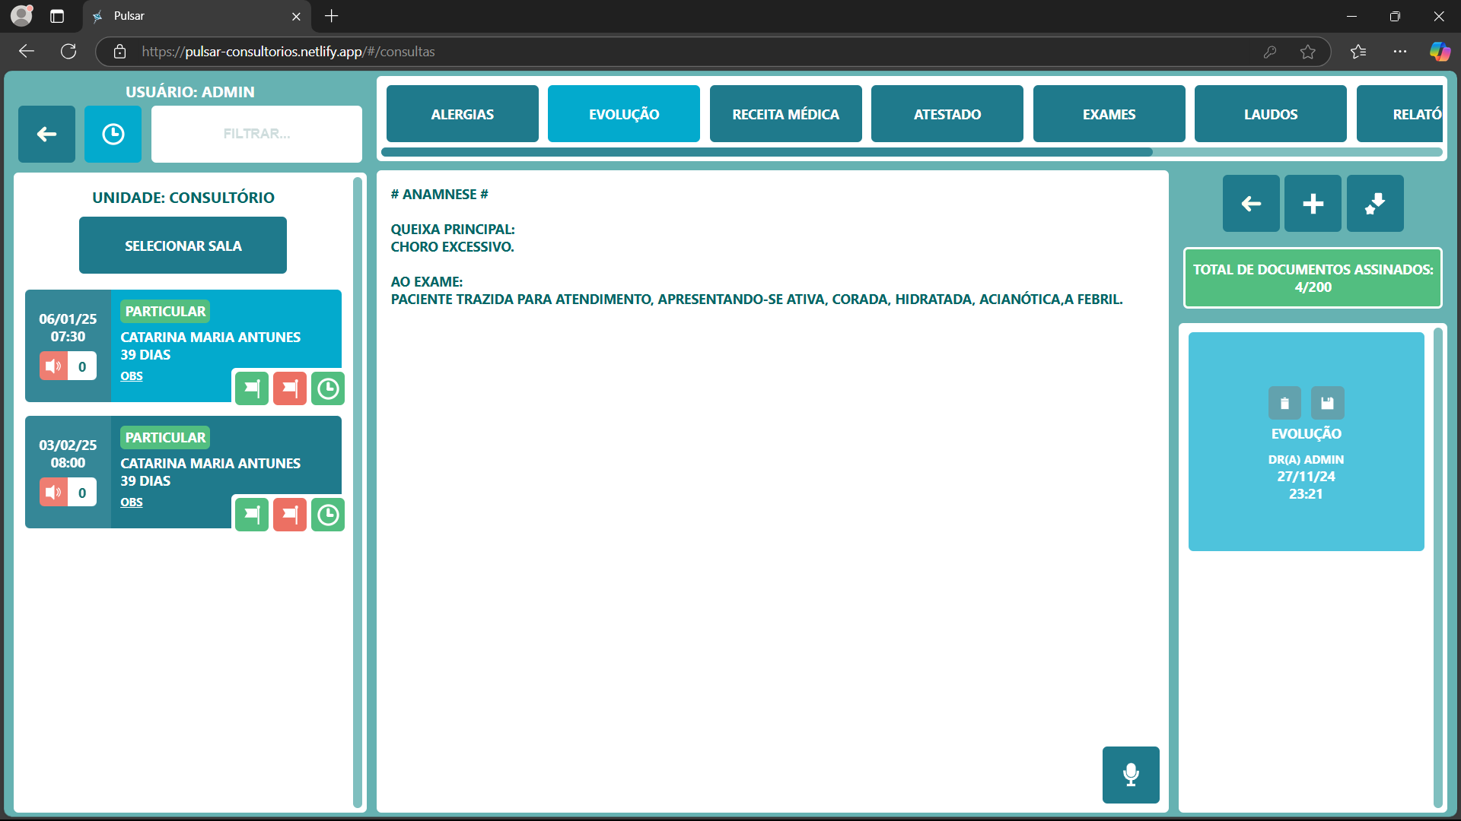
Task: Click the back arrow in the evolution panel
Action: point(1251,203)
